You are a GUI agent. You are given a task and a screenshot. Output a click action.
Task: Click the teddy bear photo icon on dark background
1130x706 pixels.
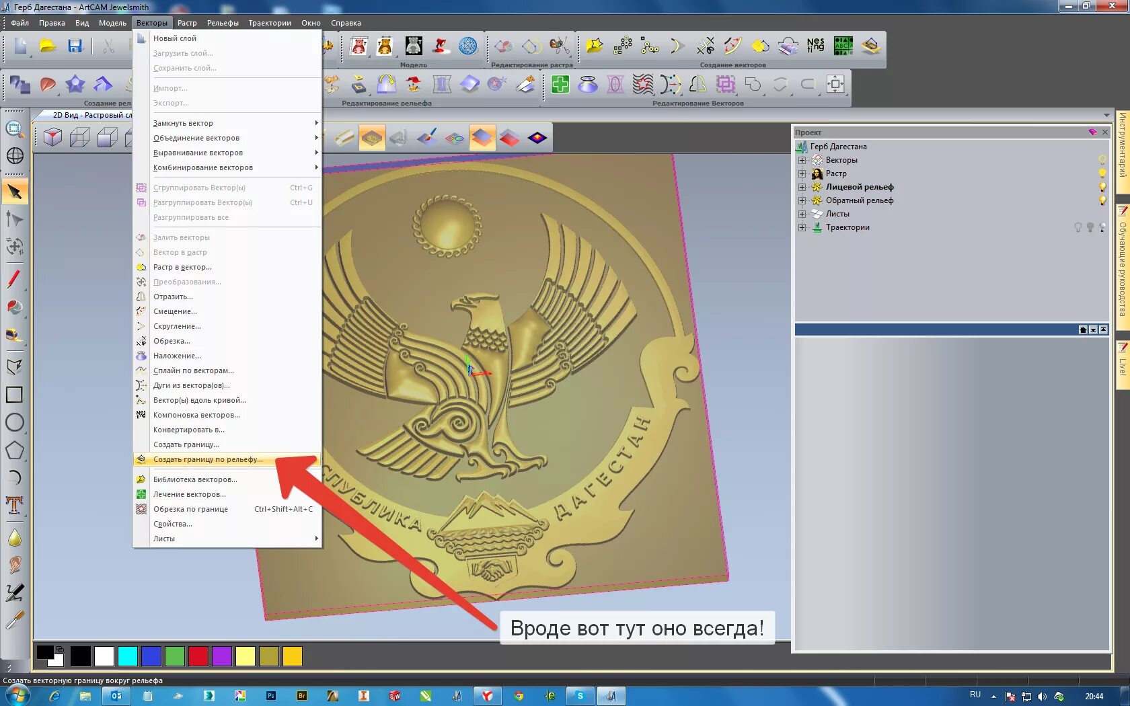[x=413, y=46]
